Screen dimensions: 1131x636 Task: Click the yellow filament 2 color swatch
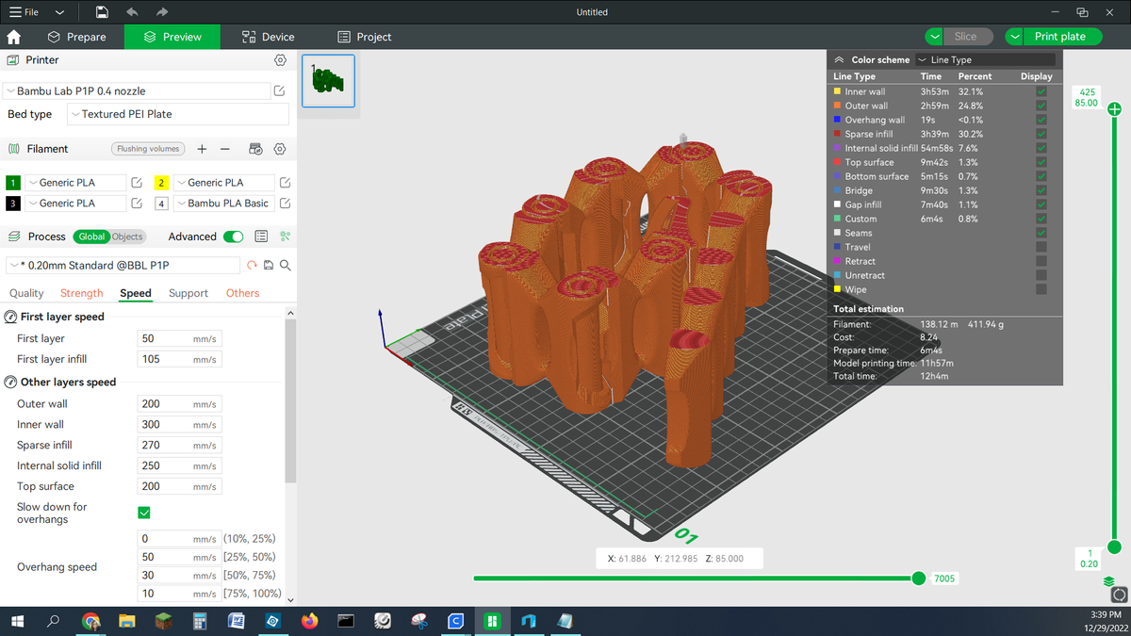[161, 183]
